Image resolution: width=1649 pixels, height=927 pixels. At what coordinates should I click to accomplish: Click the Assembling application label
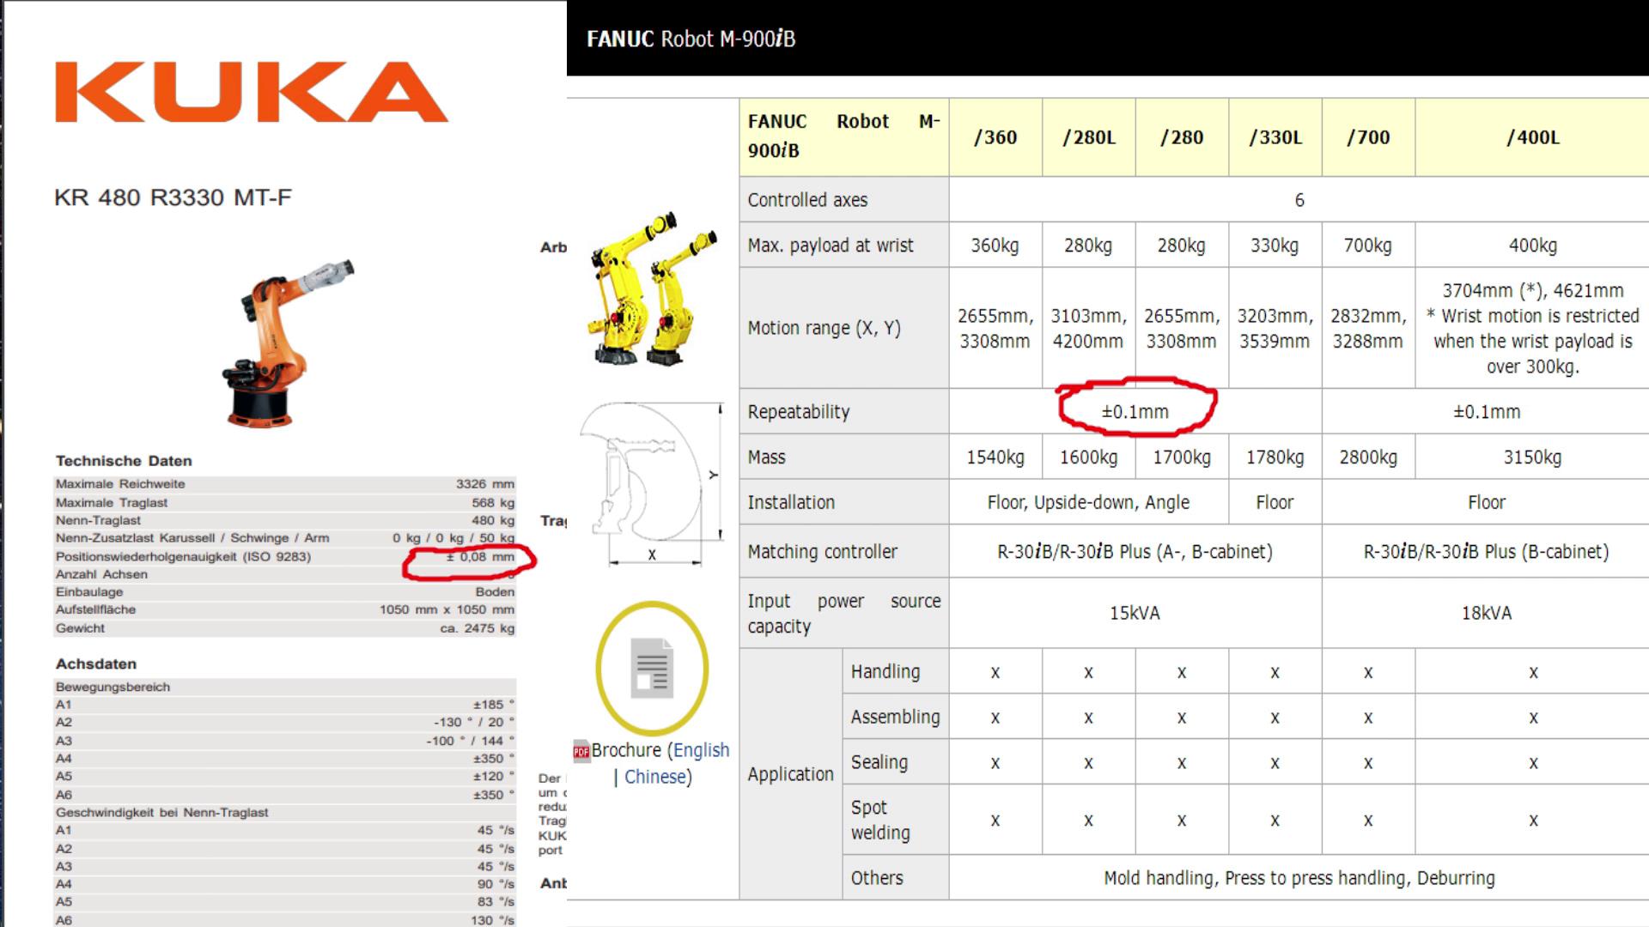click(x=895, y=718)
